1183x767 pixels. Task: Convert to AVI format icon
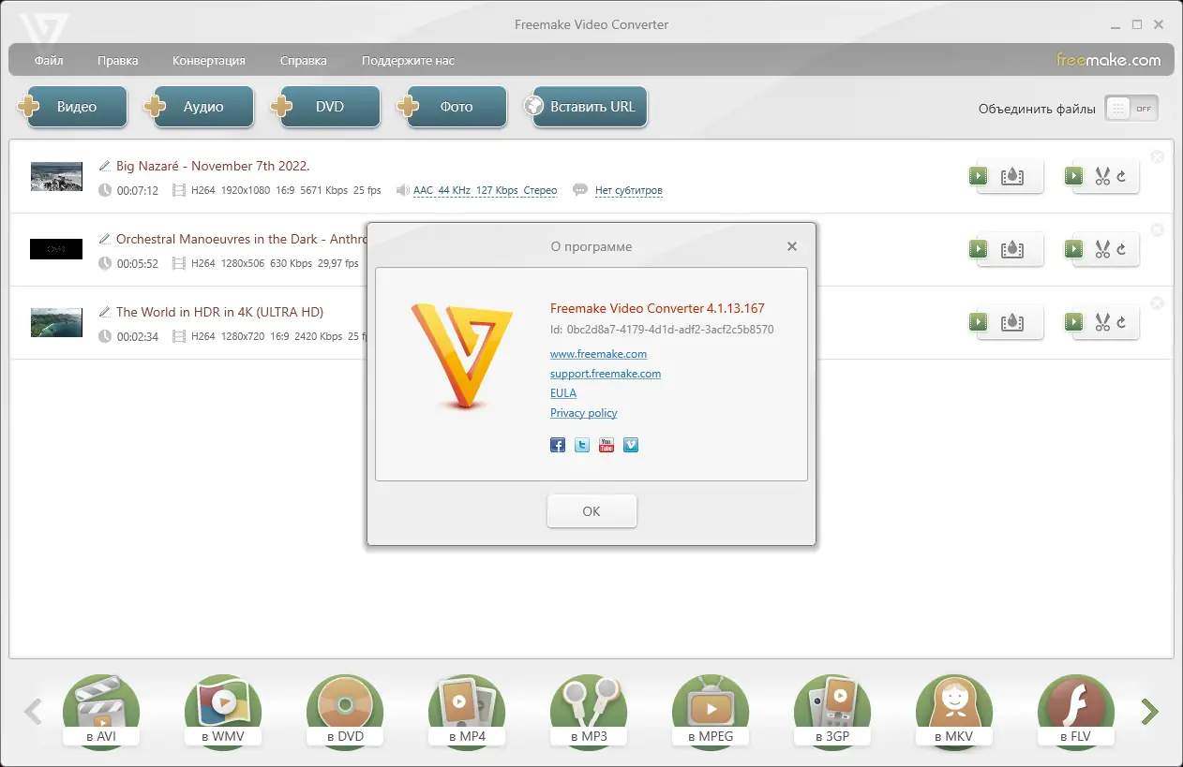point(101,713)
